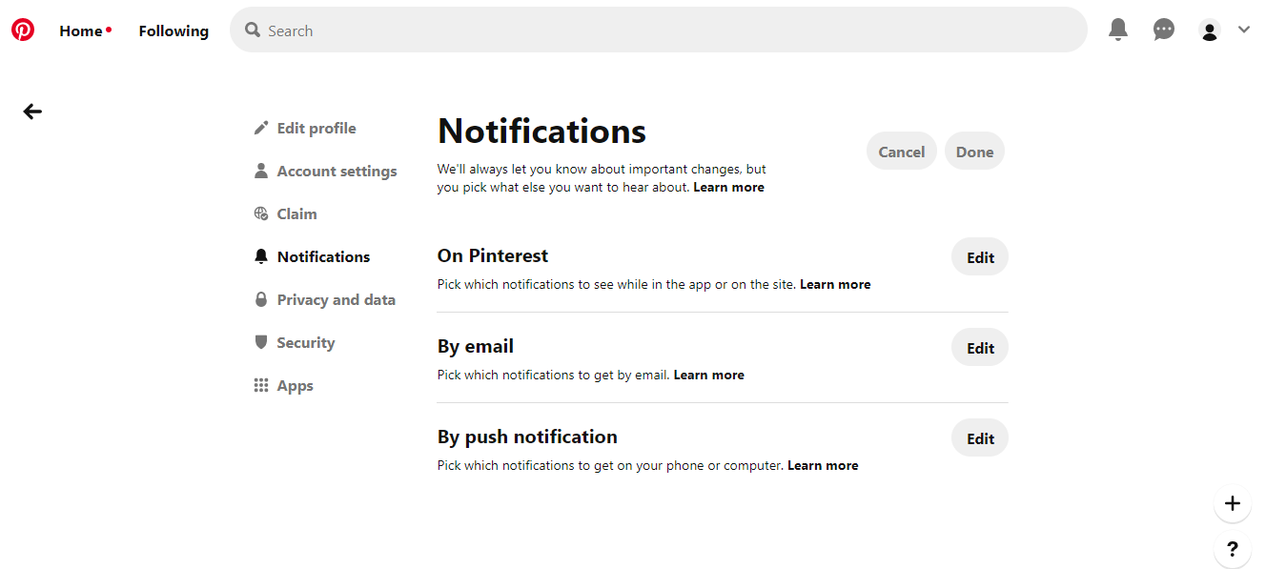Viewport: 1266px width, 569px height.
Task: Click the Done button
Action: click(x=974, y=152)
